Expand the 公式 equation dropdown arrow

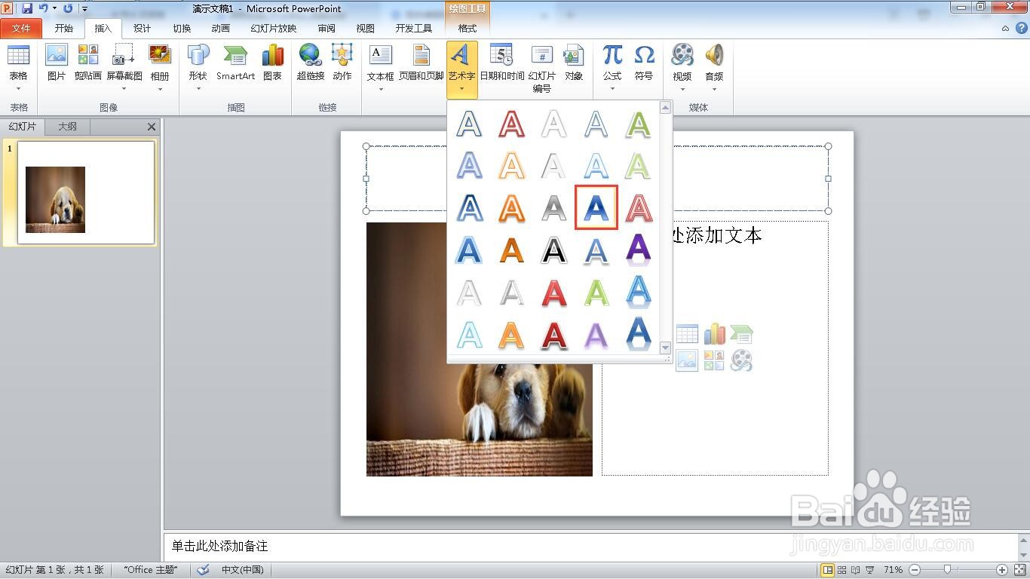612,89
